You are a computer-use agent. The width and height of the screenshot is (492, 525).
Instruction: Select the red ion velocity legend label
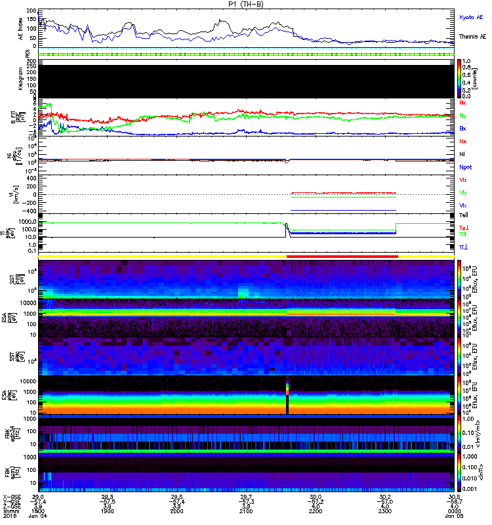pyautogui.click(x=463, y=180)
